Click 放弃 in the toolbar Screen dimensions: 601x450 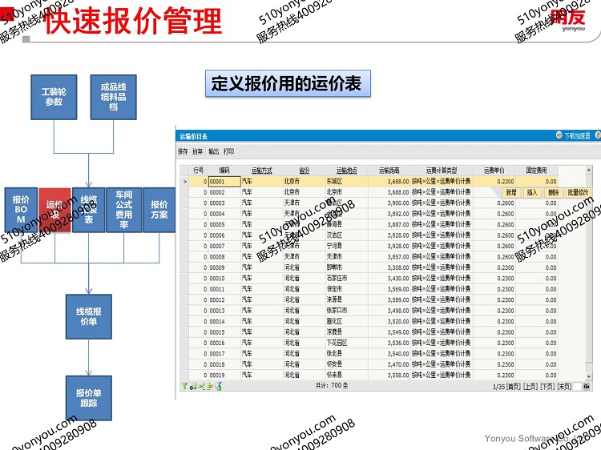click(x=198, y=151)
